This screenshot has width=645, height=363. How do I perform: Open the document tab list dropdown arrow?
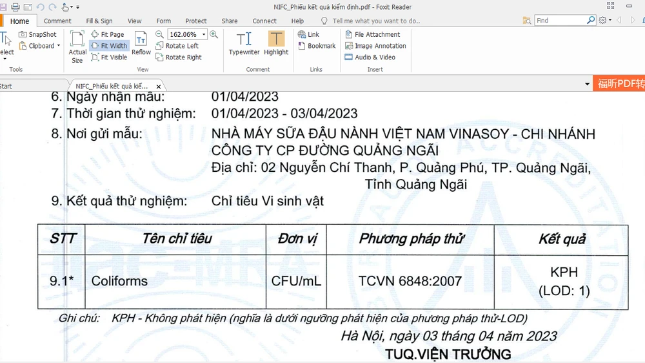point(587,84)
